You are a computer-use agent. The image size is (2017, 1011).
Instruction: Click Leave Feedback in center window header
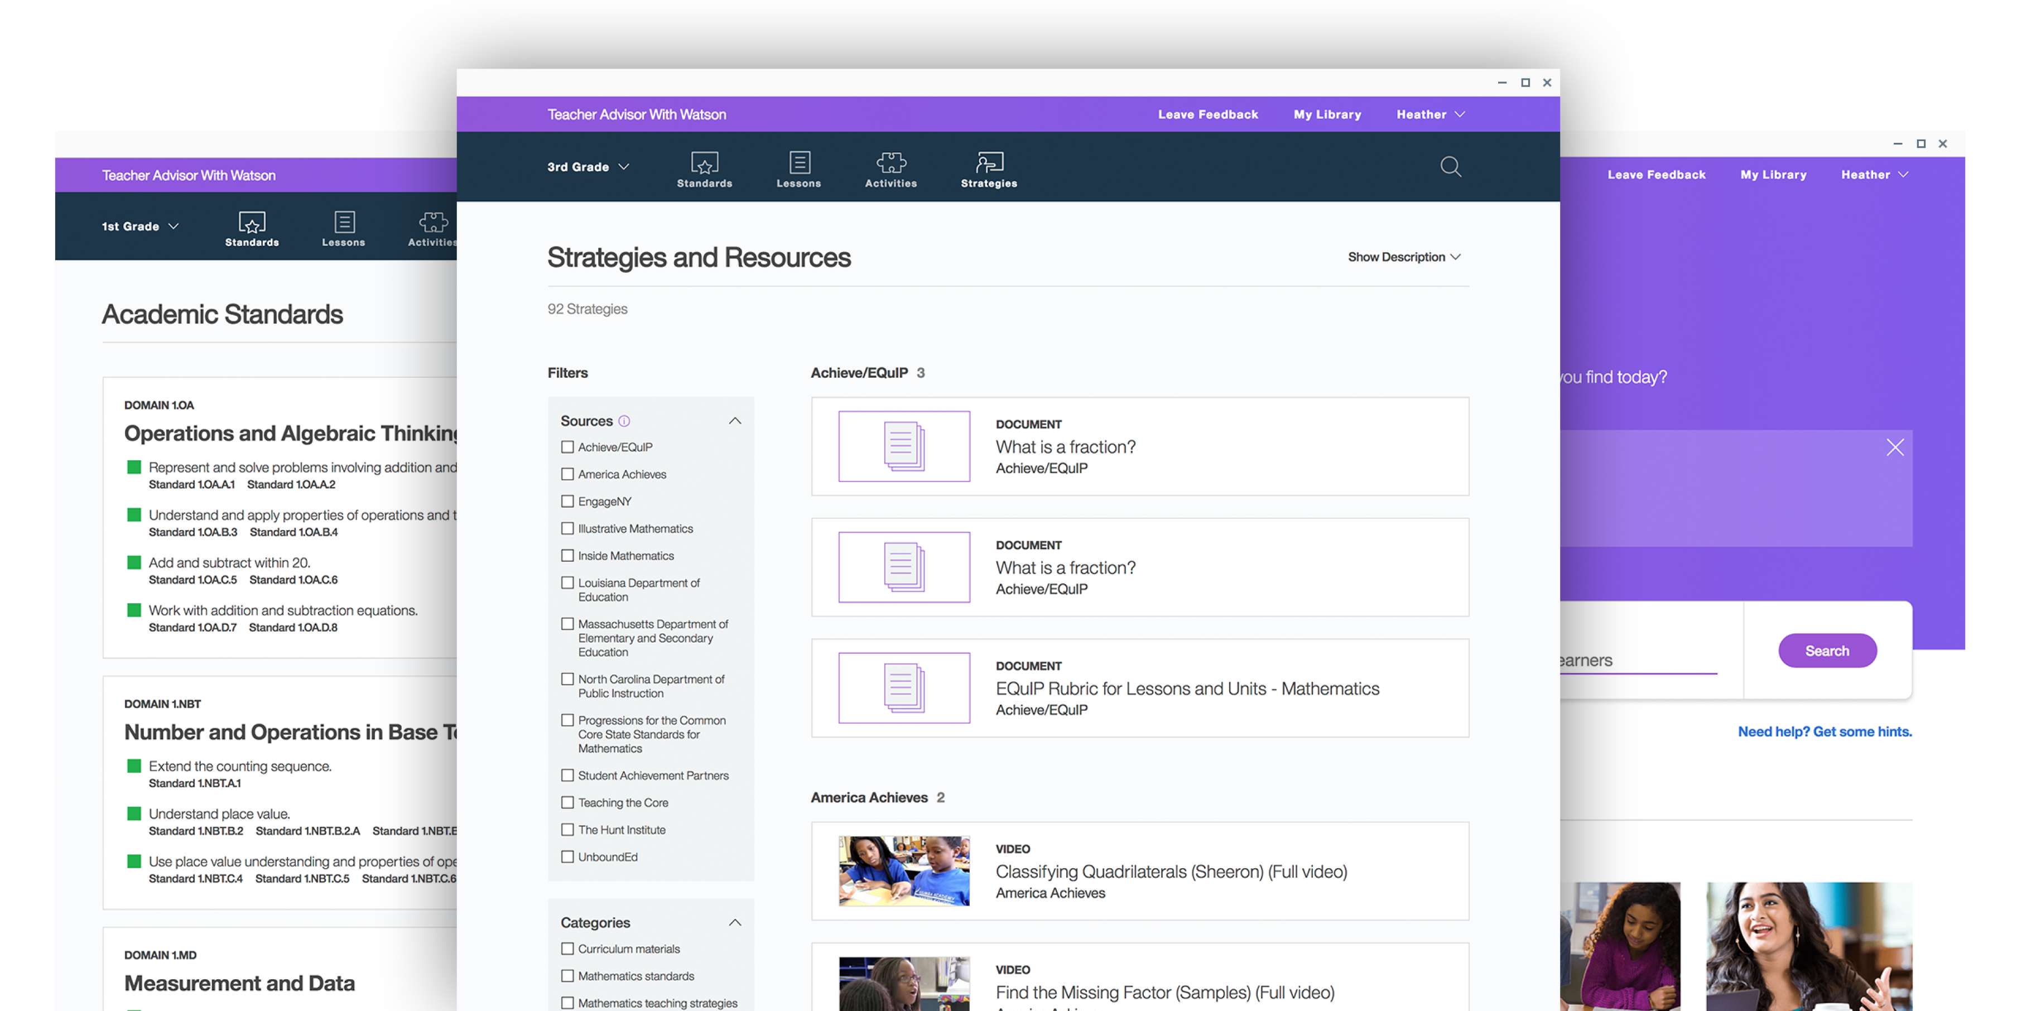click(1207, 114)
